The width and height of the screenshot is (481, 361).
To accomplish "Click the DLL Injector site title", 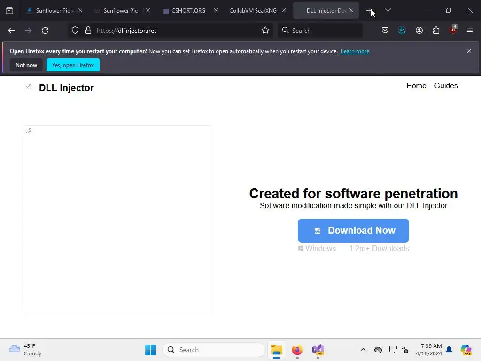I will tap(66, 88).
